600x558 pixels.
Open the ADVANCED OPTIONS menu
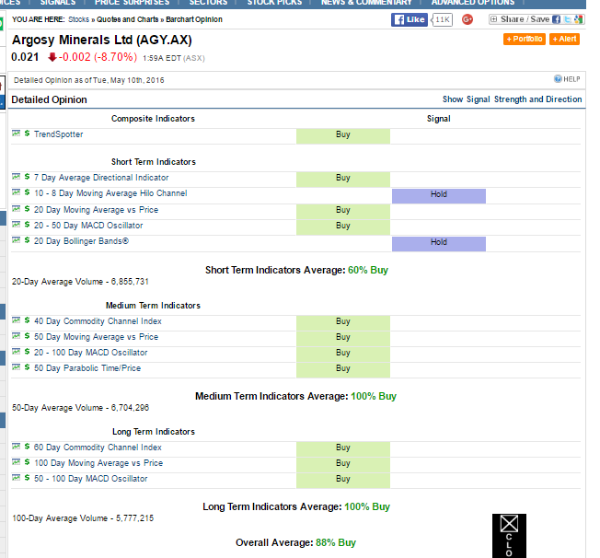[x=473, y=3]
